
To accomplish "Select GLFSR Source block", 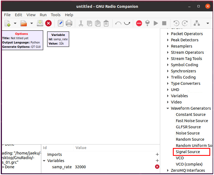I will (188, 127).
